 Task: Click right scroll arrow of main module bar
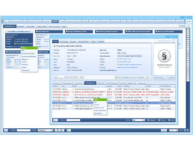tap(185, 21)
